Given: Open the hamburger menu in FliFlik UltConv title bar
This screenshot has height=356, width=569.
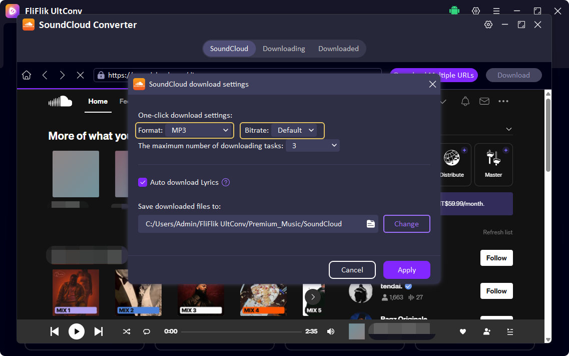Looking at the screenshot, I should 496,11.
